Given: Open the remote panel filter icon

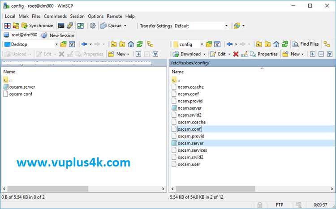Looking at the screenshot, I should point(217,44).
